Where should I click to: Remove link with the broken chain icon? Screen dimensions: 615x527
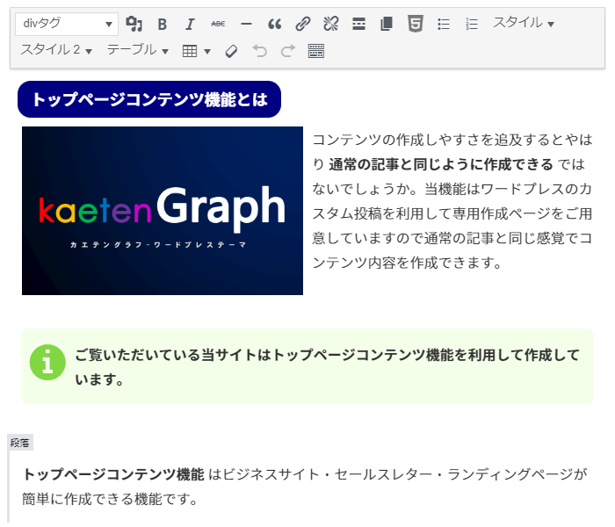pyautogui.click(x=331, y=25)
